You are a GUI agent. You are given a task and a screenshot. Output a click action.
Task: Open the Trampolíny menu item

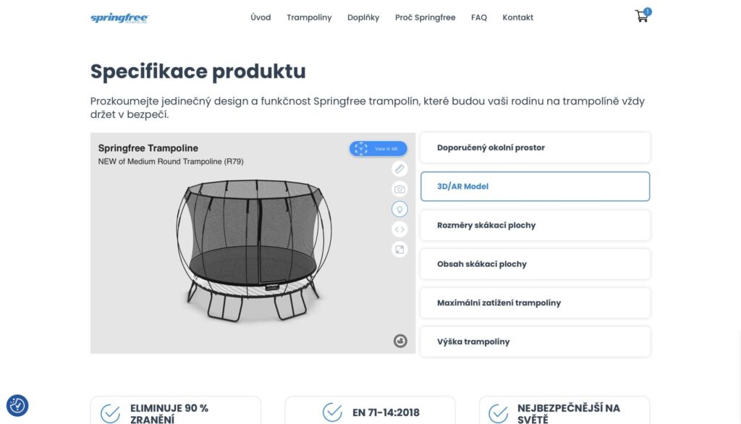(x=309, y=17)
